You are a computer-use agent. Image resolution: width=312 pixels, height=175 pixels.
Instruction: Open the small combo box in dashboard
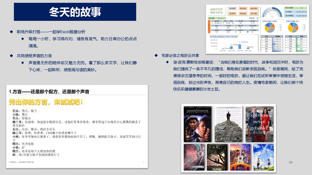(x=253, y=18)
